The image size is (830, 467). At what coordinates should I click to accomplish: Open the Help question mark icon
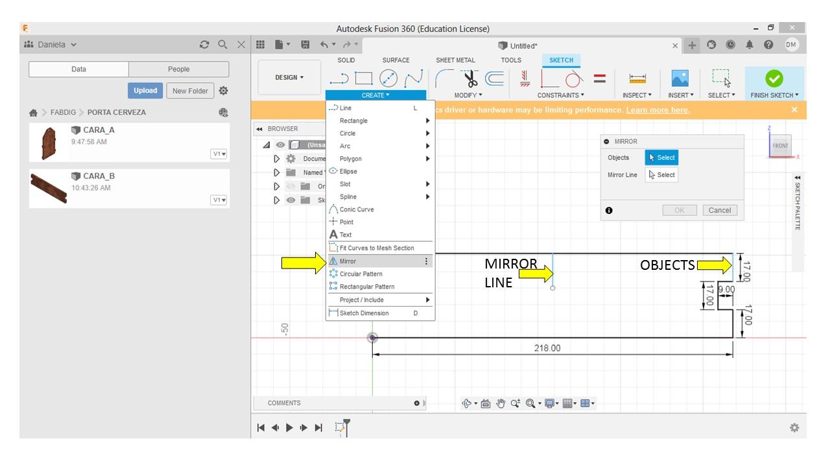(x=768, y=45)
